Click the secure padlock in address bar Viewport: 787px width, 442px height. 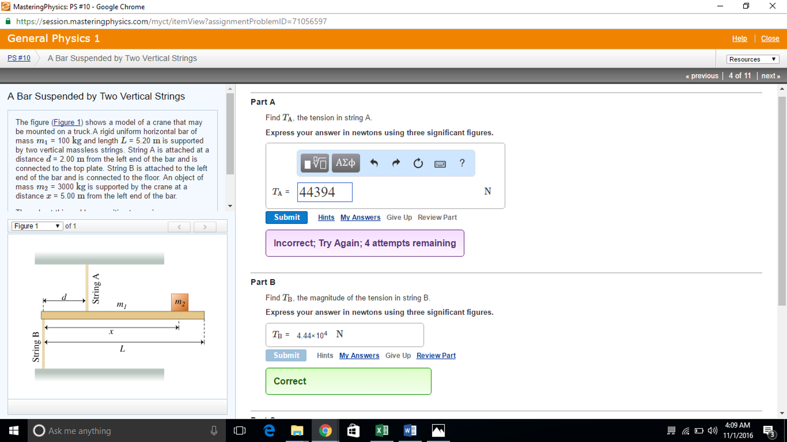[x=8, y=22]
